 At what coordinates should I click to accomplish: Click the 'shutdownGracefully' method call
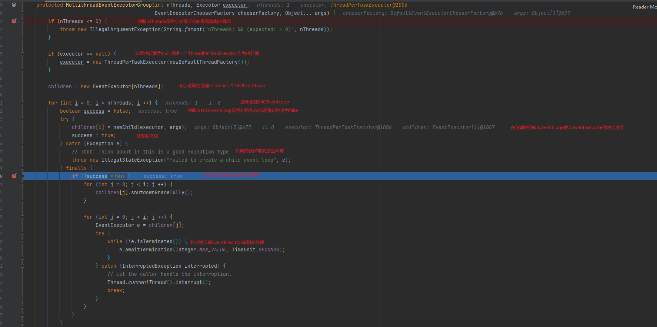coord(157,192)
